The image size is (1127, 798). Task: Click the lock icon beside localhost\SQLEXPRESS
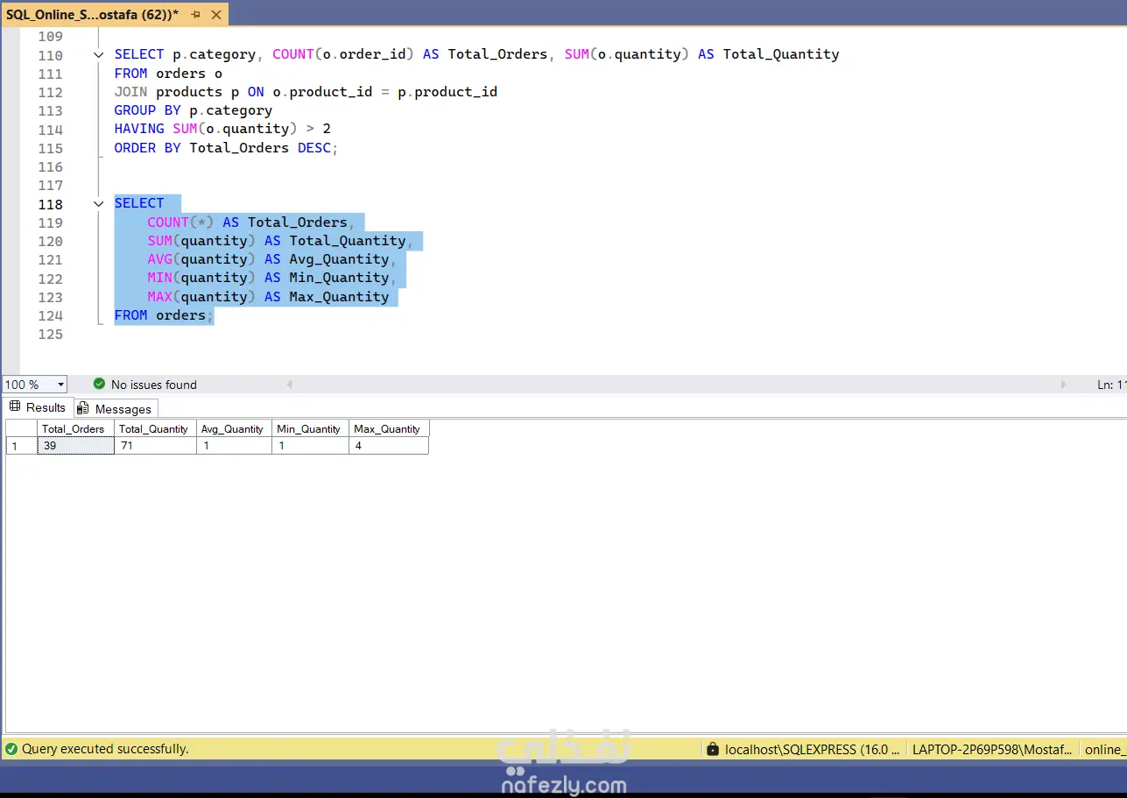click(713, 749)
